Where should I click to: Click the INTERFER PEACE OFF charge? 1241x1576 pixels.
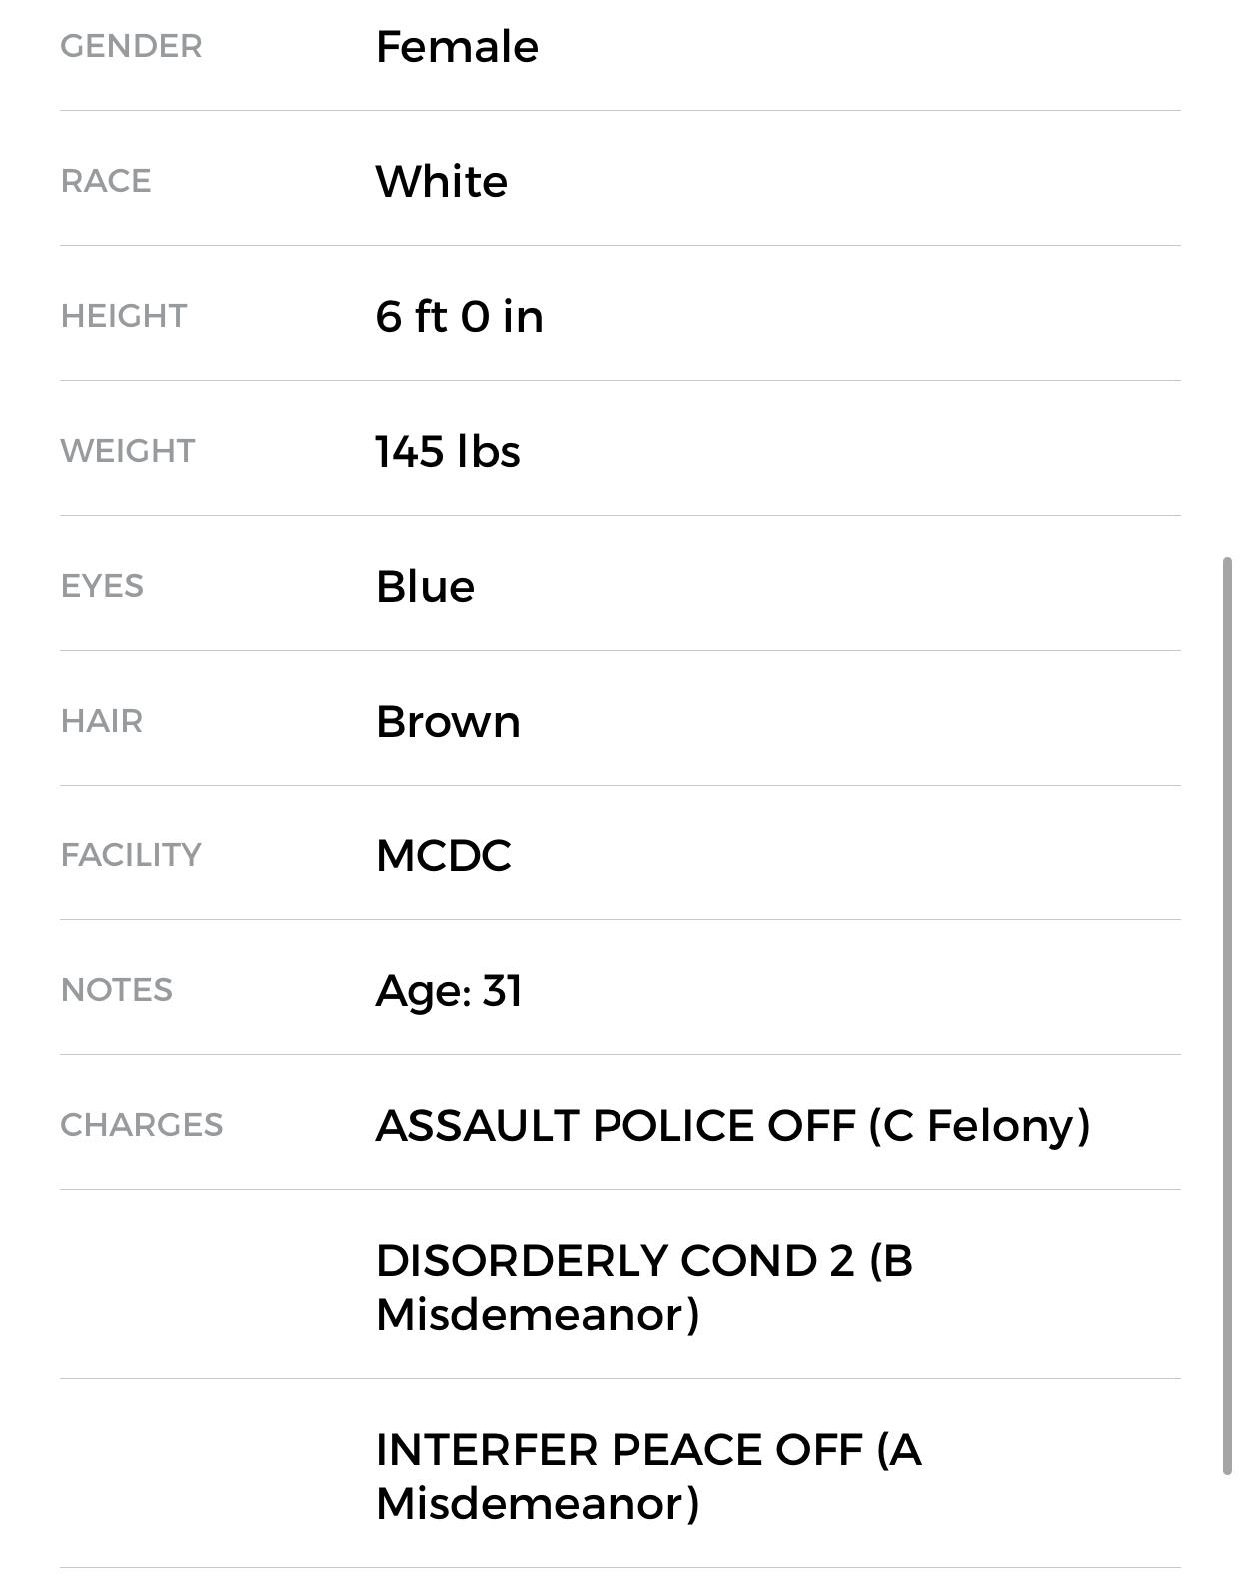tap(647, 1476)
